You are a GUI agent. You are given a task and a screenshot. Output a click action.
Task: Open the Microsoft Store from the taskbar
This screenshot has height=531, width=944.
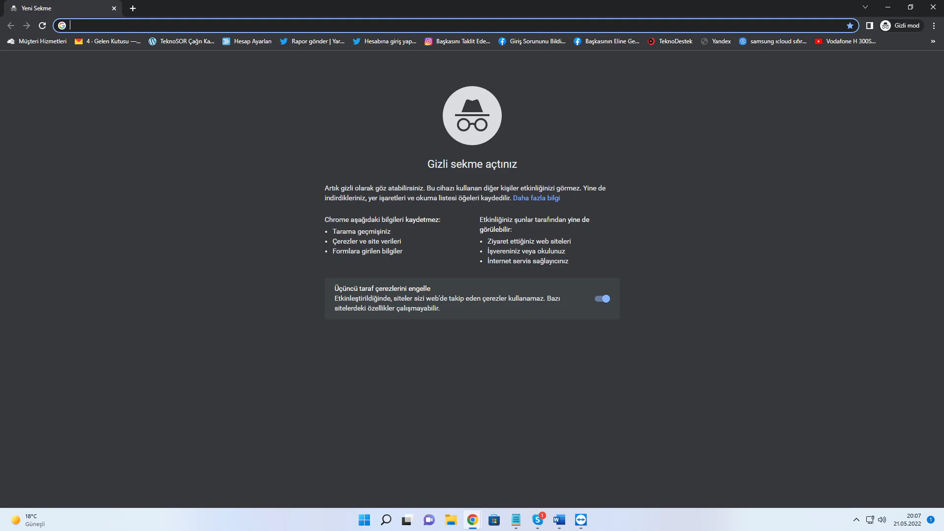pos(494,520)
